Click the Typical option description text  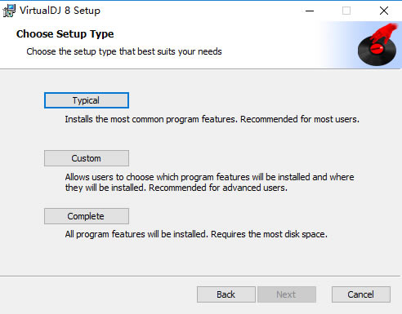click(x=212, y=119)
